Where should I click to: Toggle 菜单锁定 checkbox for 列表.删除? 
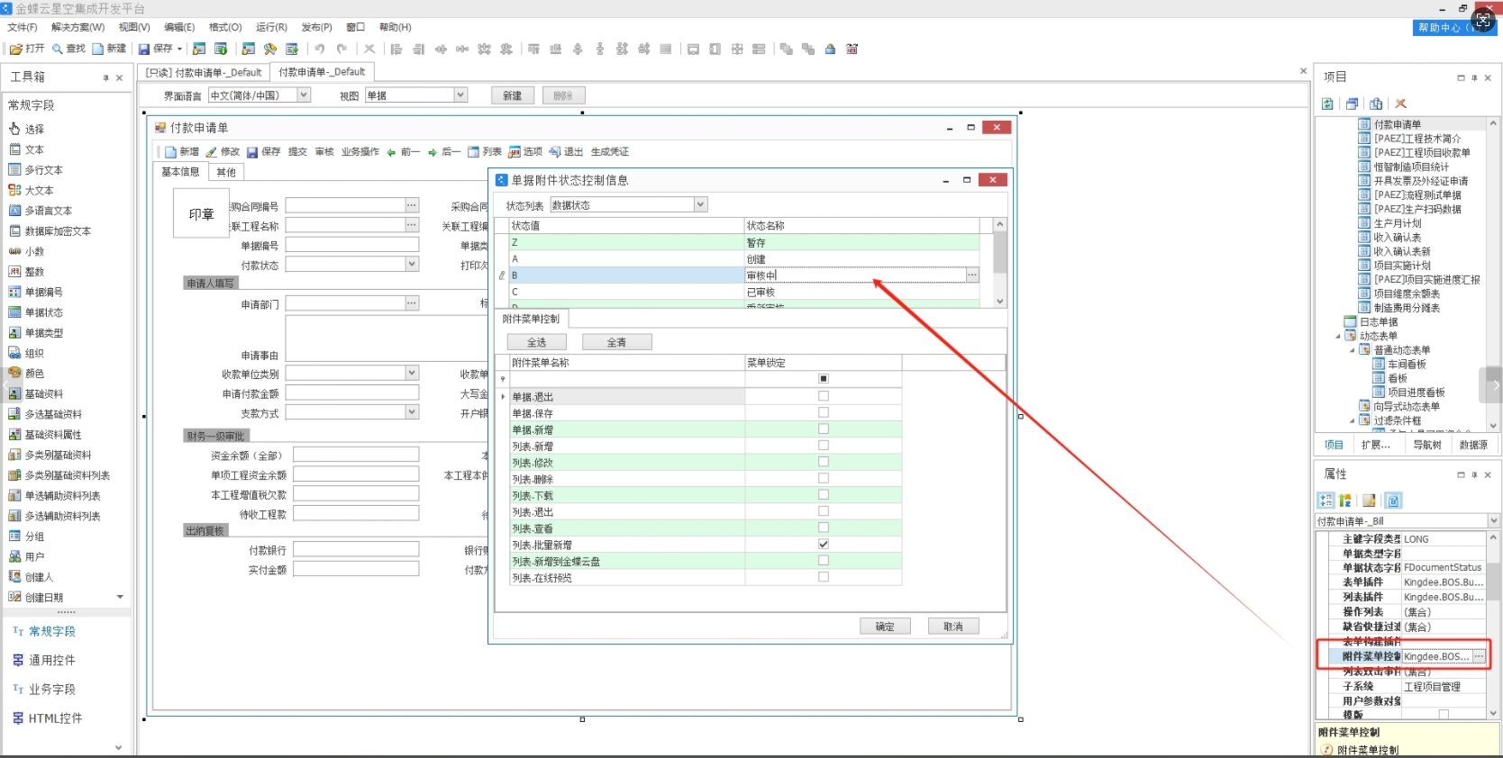[x=823, y=478]
